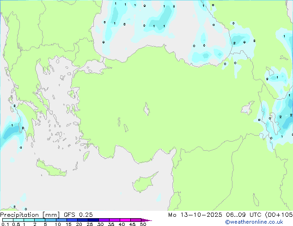Viewport: 293px width, 226px height.
Task: Click the 'Precipitation [mm]' title text
Action: tap(30, 215)
